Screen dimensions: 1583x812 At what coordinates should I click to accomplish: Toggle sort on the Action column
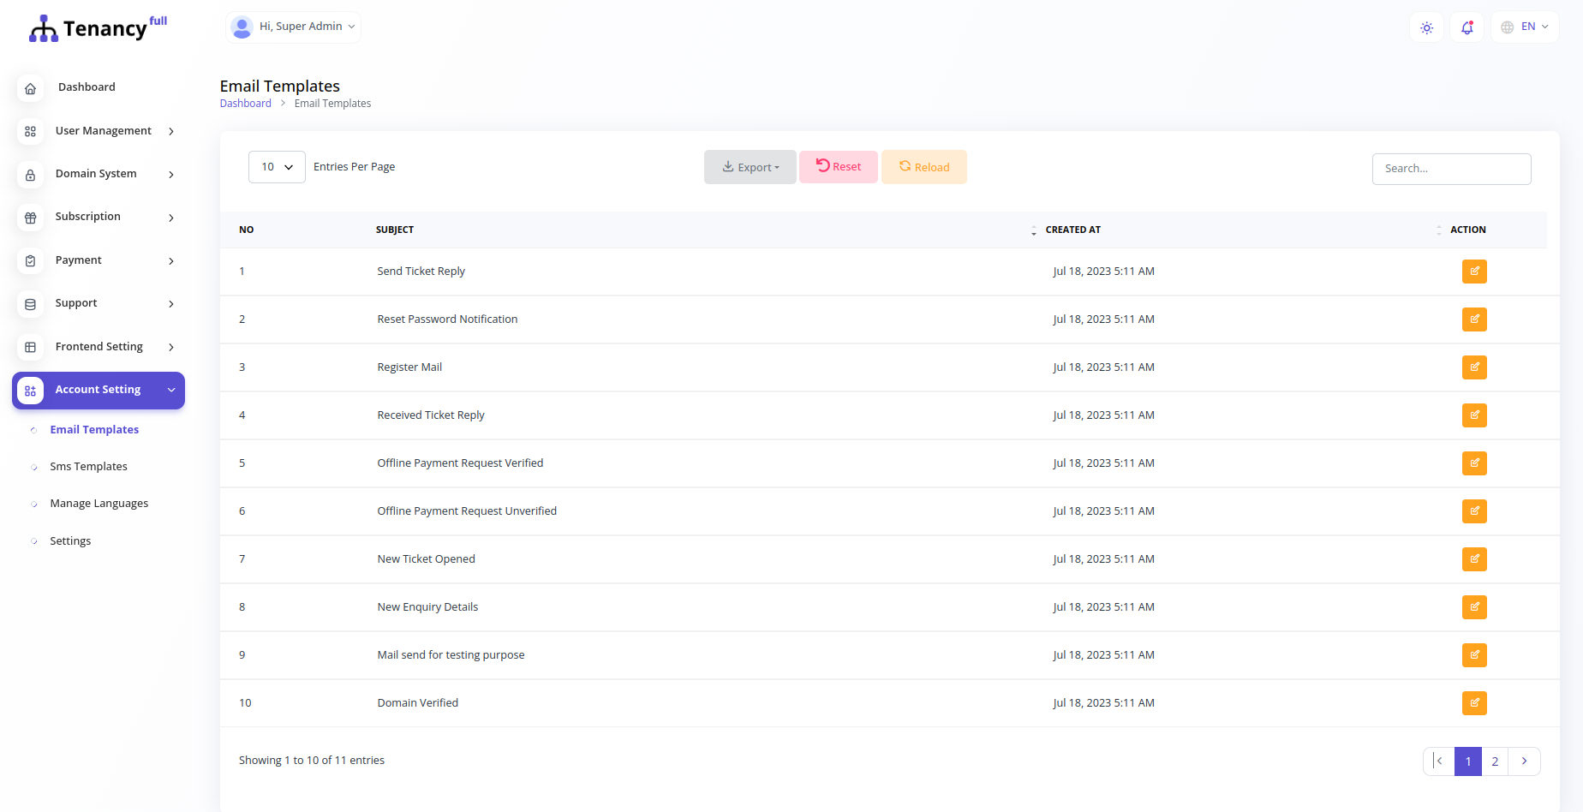[x=1439, y=230]
